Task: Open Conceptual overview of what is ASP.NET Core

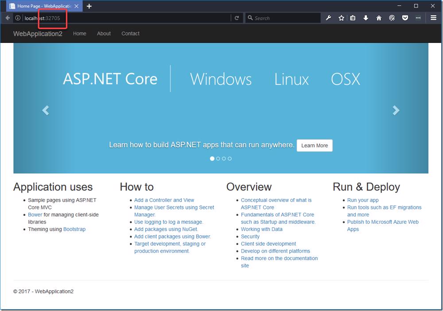Action: (276, 203)
